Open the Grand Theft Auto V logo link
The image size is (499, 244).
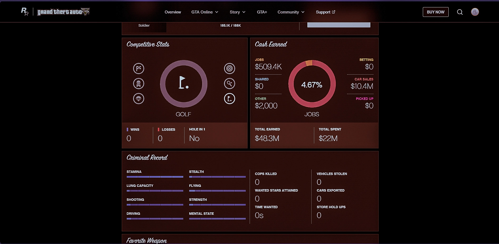tap(64, 12)
